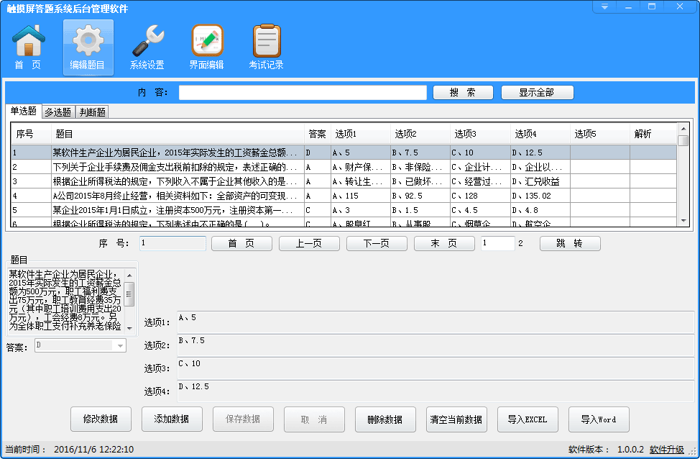Viewport: 700px width, 459px height.
Task: Click the 搜索 search button
Action: click(463, 92)
